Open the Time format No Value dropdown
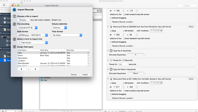198x112 pixels. [67, 35]
